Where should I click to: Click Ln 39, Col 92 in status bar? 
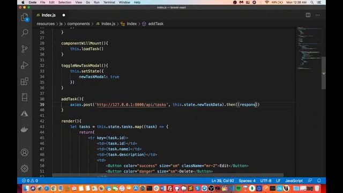pos(223,181)
